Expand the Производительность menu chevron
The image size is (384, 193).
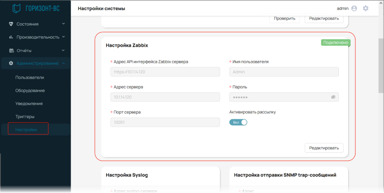coord(64,37)
